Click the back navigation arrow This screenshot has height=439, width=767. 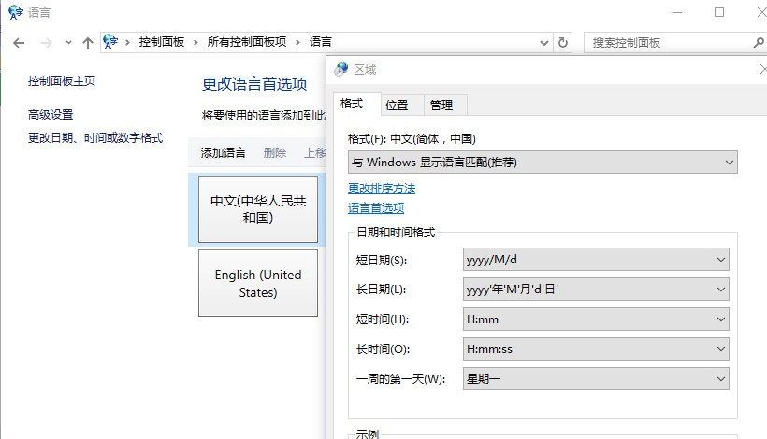click(x=19, y=42)
